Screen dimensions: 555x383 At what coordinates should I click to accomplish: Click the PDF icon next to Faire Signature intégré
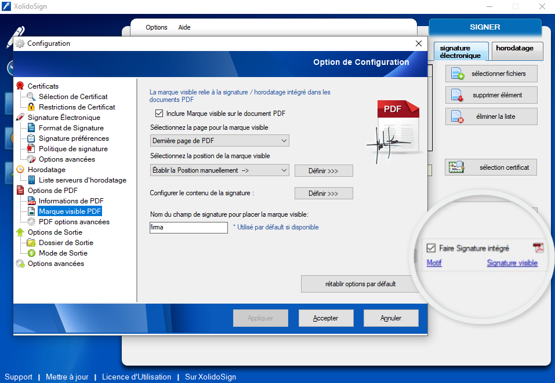pyautogui.click(x=538, y=247)
